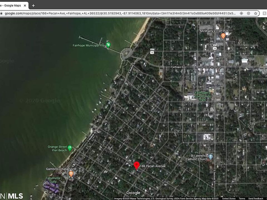267x200 pixels.
Task: Click the McSharry's Irish Pub label text
Action: click(x=214, y=31)
